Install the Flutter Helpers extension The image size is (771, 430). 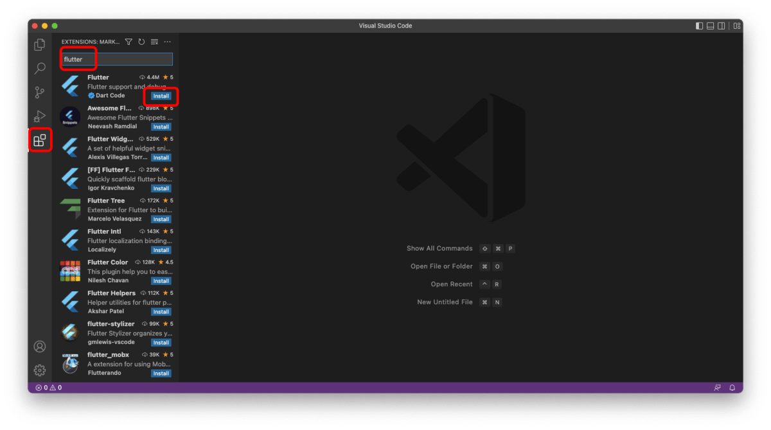161,312
